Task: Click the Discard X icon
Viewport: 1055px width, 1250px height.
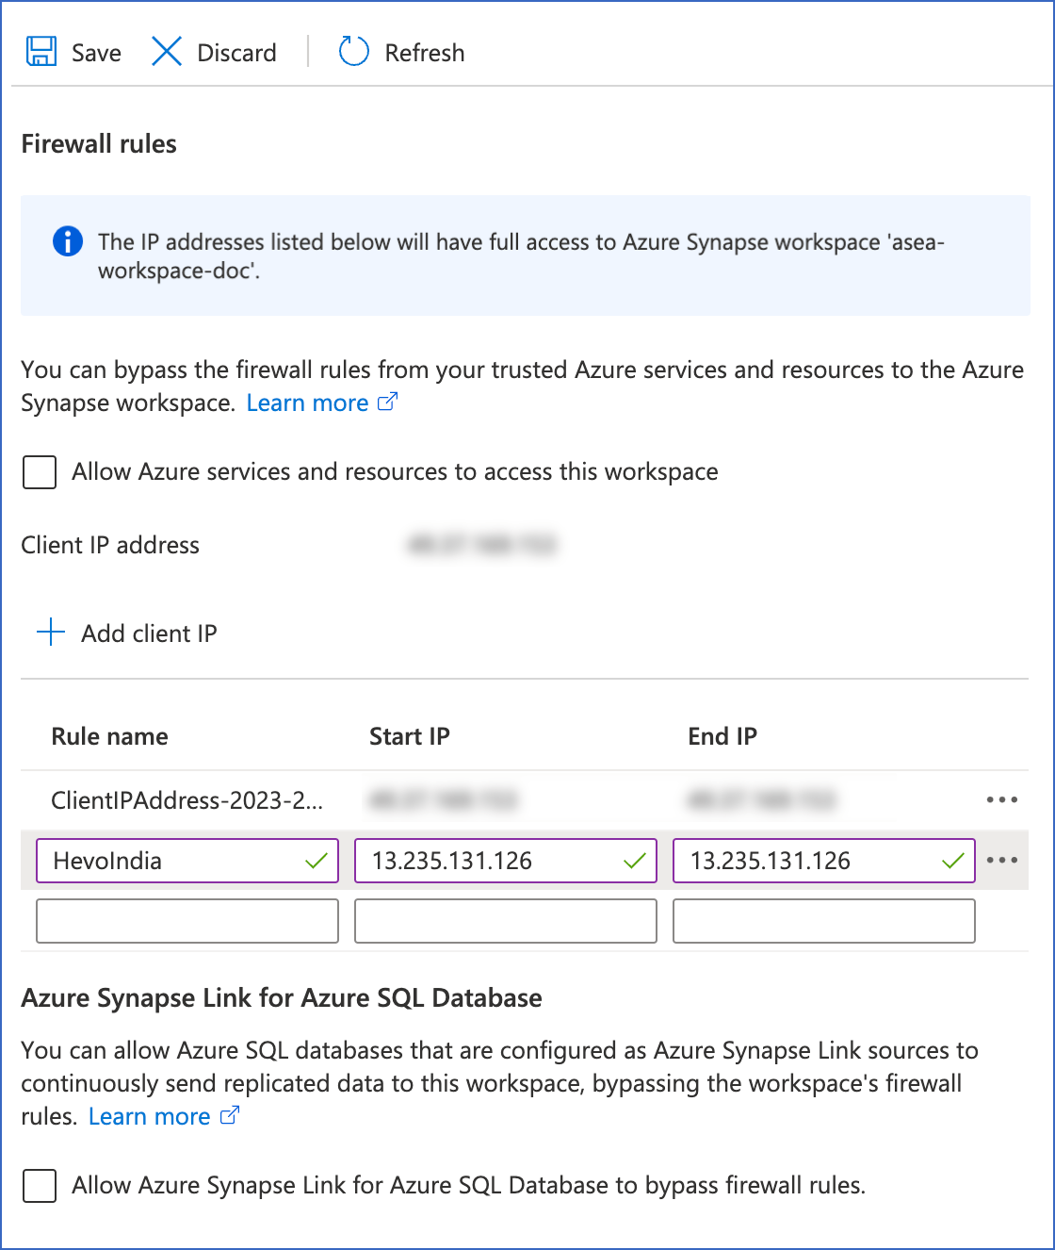Action: pos(166,52)
